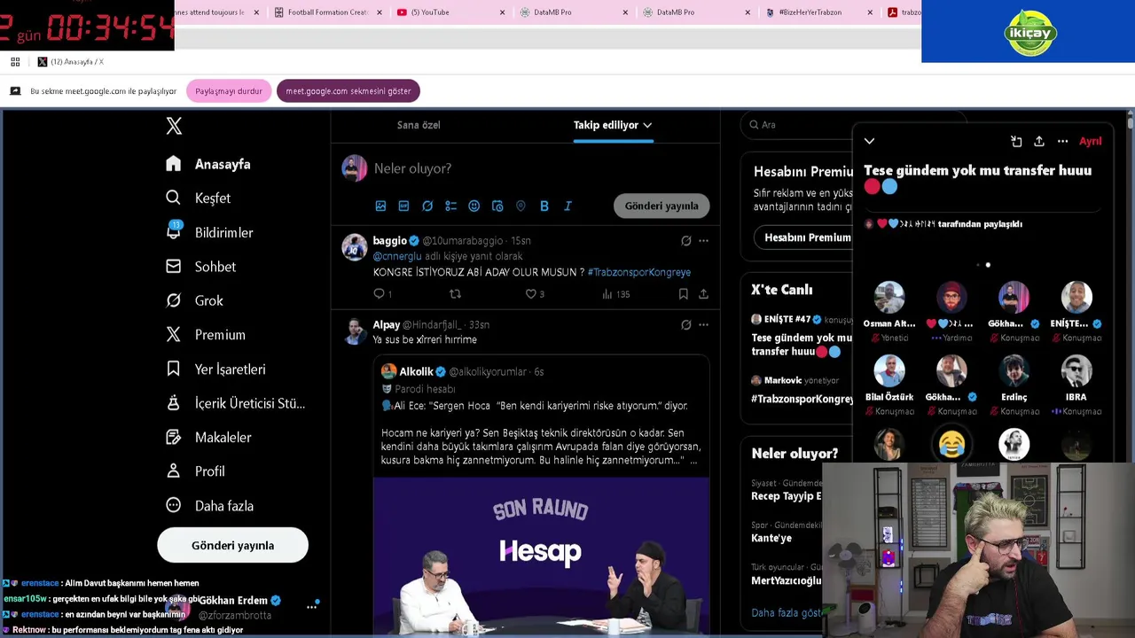Viewport: 1135px width, 638px height.
Task: View baggio post analytics
Action: coord(615,293)
